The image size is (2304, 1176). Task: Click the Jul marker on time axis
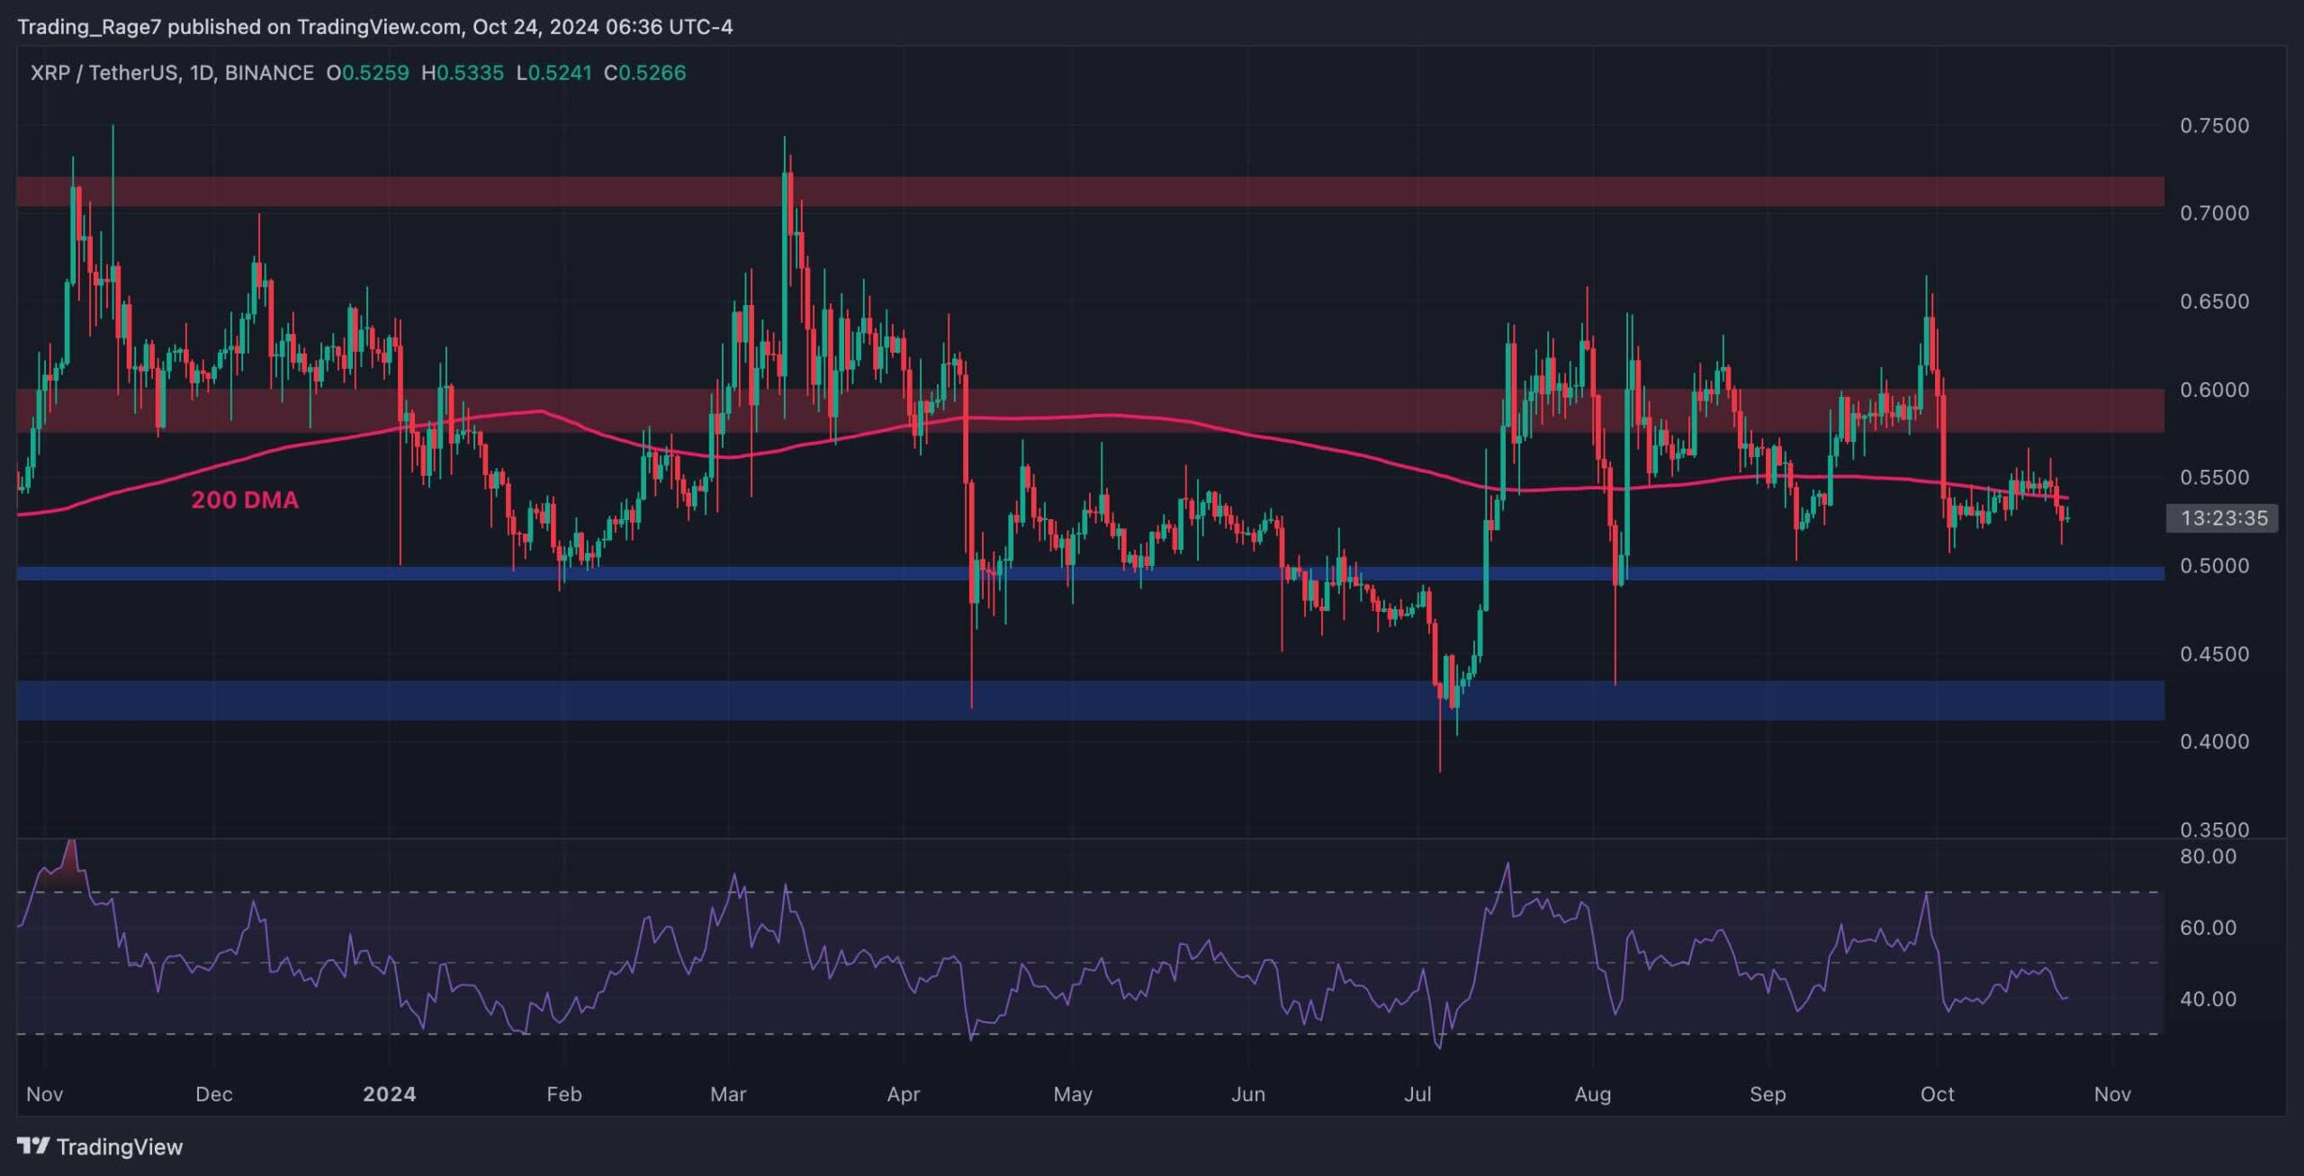pos(1417,1093)
